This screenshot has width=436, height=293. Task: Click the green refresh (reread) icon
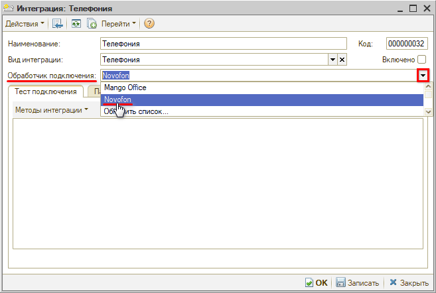[x=76, y=24]
